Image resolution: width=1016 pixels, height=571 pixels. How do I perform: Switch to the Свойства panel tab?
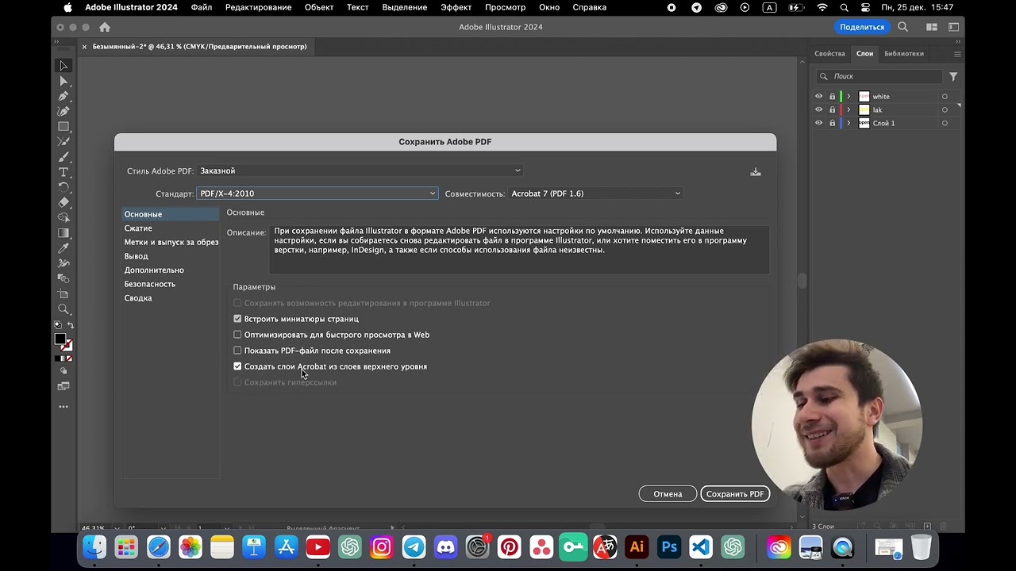(x=829, y=54)
